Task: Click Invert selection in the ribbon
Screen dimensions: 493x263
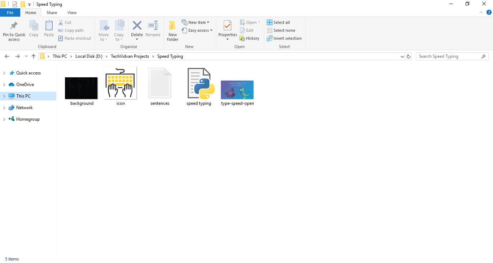Action: click(284, 38)
